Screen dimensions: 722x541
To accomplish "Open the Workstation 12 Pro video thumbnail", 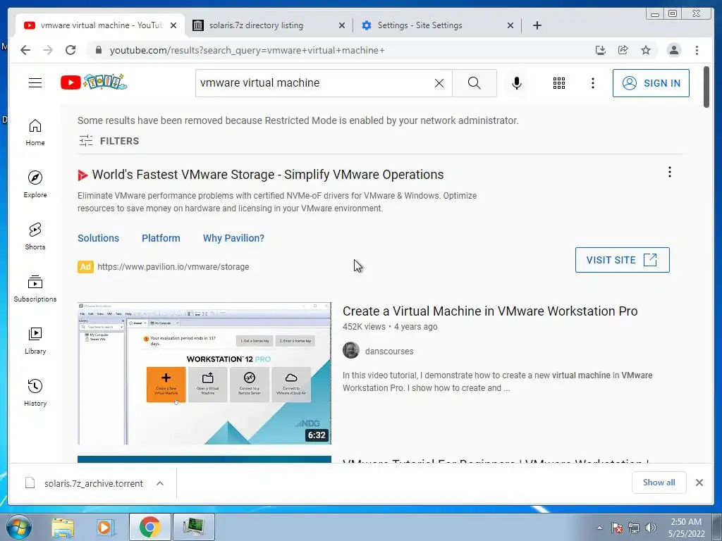I will coord(204,373).
